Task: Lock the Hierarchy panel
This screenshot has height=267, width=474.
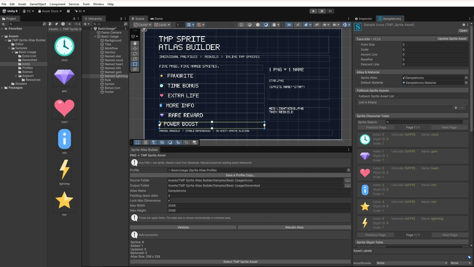Action: tap(121, 19)
